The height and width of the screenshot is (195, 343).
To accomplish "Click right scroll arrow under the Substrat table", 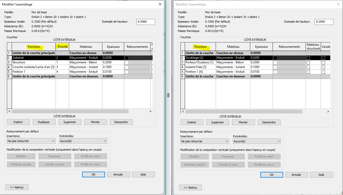I will [x=150, y=111].
